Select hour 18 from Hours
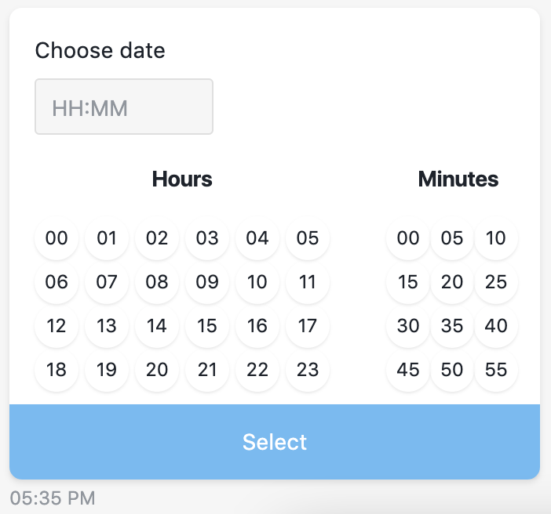 pyautogui.click(x=57, y=370)
